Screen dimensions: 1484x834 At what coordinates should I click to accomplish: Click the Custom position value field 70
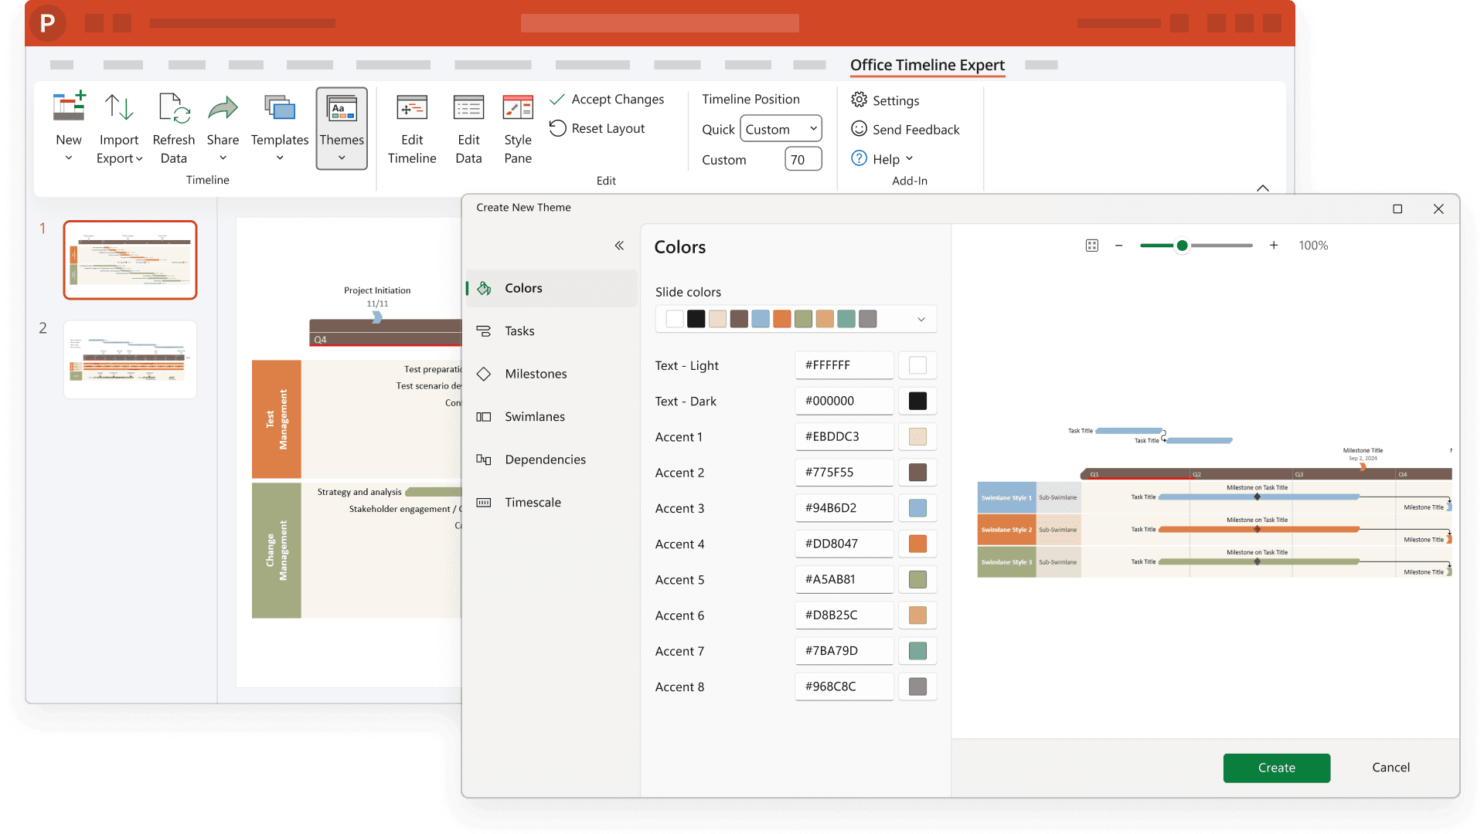click(x=803, y=159)
